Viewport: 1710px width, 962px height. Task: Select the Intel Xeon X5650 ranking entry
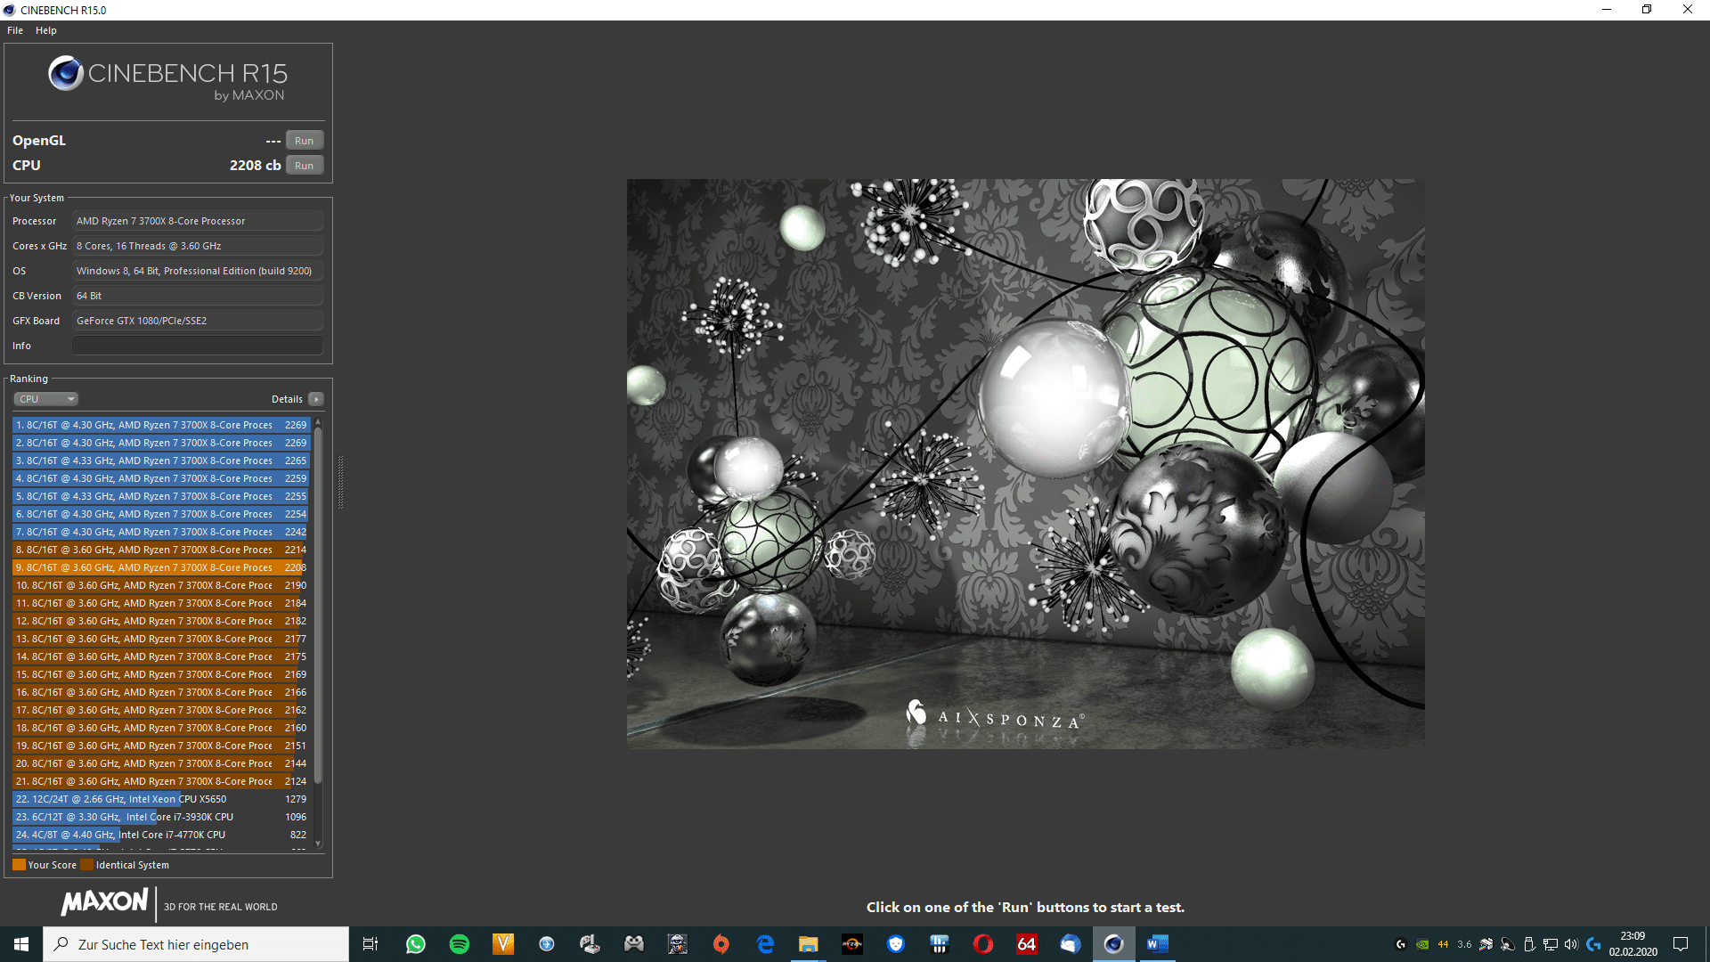click(x=160, y=799)
